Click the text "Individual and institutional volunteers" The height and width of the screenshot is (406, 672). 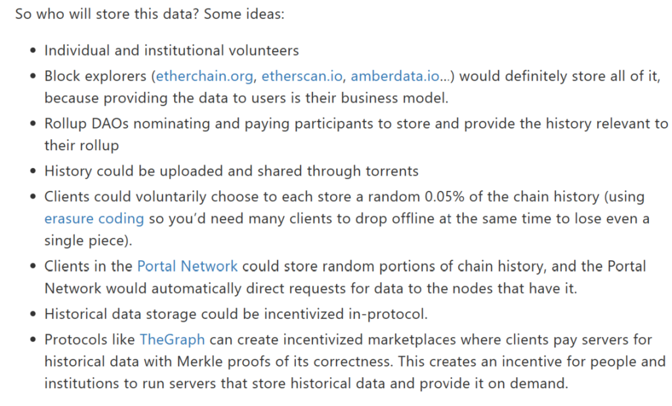pyautogui.click(x=171, y=51)
